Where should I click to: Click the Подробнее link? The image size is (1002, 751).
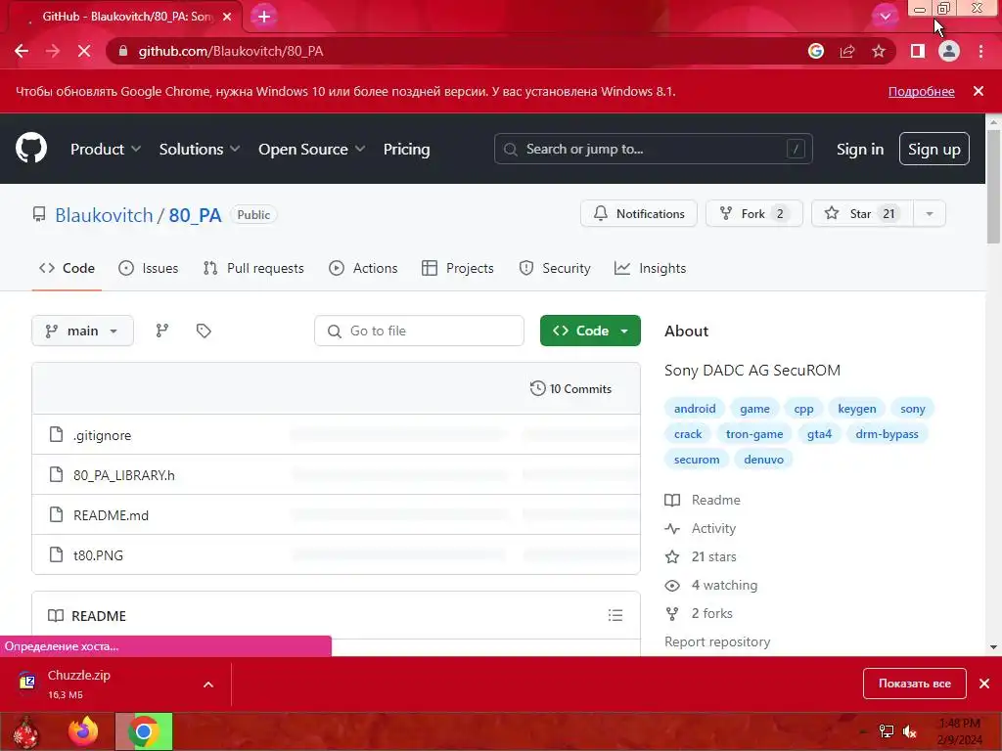[921, 91]
